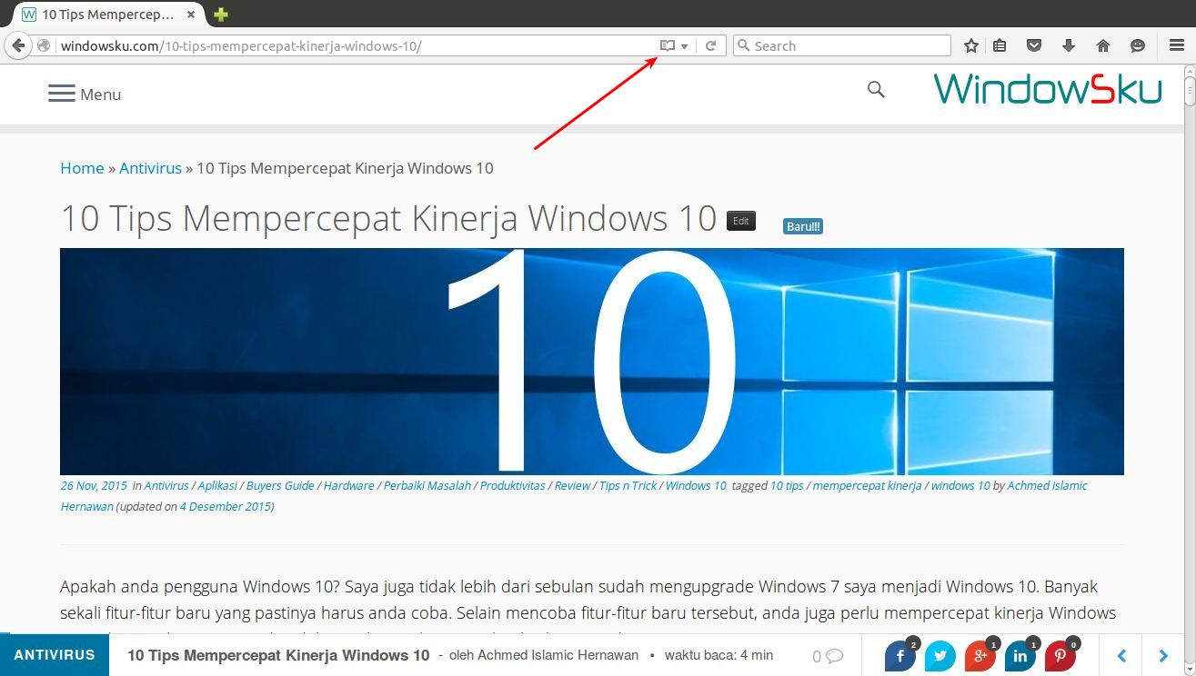Focus the browser Search field
The width and height of the screenshot is (1196, 676).
(841, 45)
